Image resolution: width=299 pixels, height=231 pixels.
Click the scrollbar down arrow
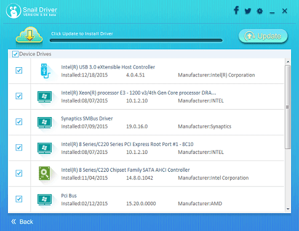(288, 209)
